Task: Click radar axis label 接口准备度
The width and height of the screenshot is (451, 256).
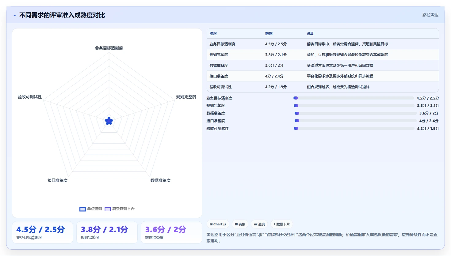Action: click(x=57, y=180)
